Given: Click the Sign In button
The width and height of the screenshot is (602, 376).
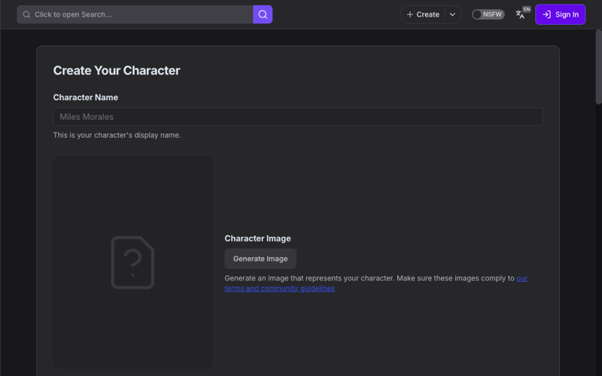Looking at the screenshot, I should point(560,14).
